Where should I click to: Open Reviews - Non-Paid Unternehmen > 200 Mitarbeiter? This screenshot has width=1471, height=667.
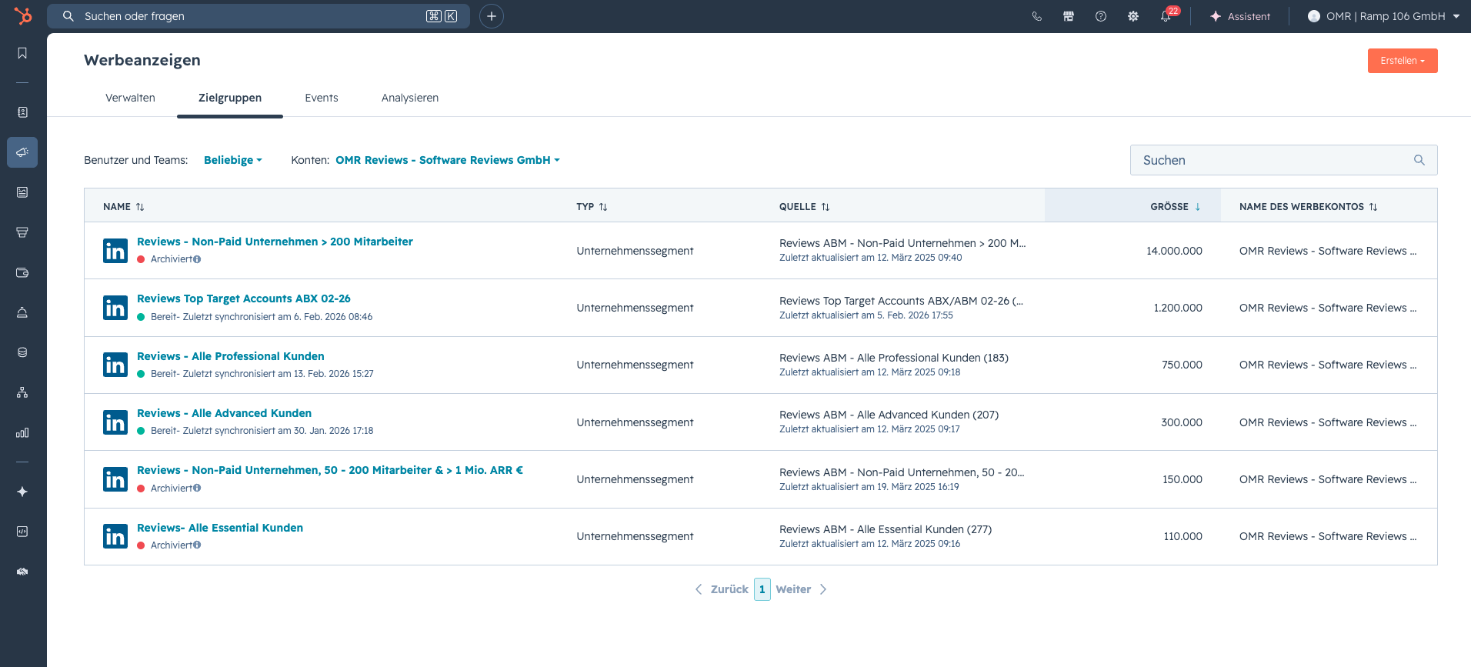coord(275,242)
